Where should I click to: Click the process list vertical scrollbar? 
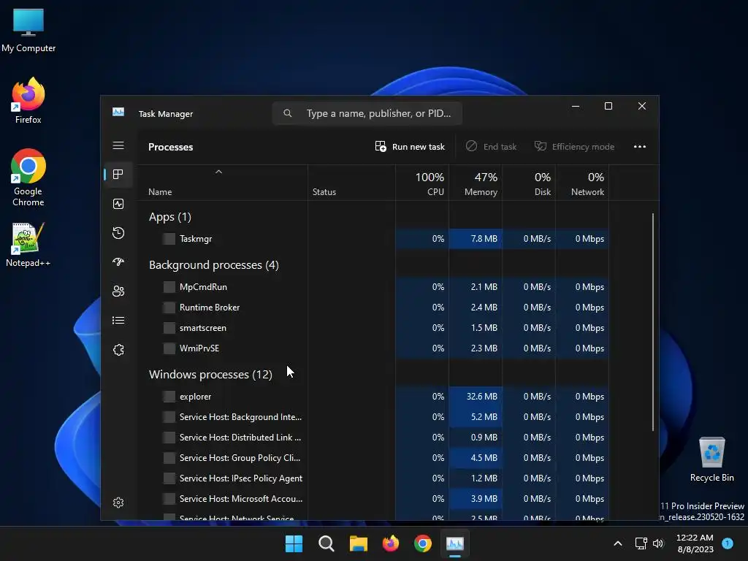(652, 322)
